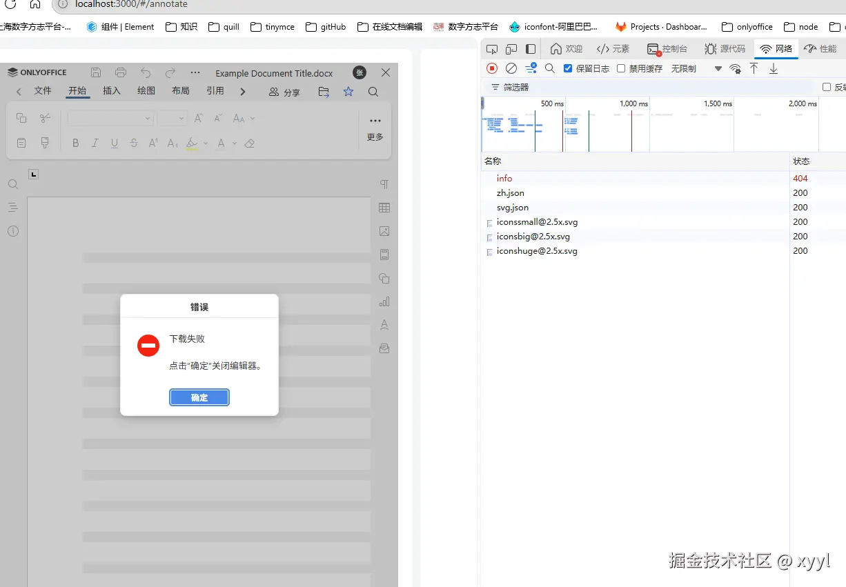The width and height of the screenshot is (846, 587).
Task: Open the 文件 tab
Action: [43, 91]
